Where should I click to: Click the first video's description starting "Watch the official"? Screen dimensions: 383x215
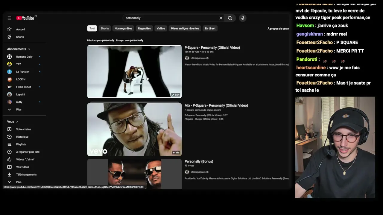point(237,64)
